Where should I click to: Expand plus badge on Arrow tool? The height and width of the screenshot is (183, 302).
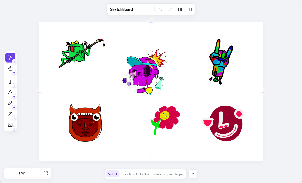pos(14,118)
